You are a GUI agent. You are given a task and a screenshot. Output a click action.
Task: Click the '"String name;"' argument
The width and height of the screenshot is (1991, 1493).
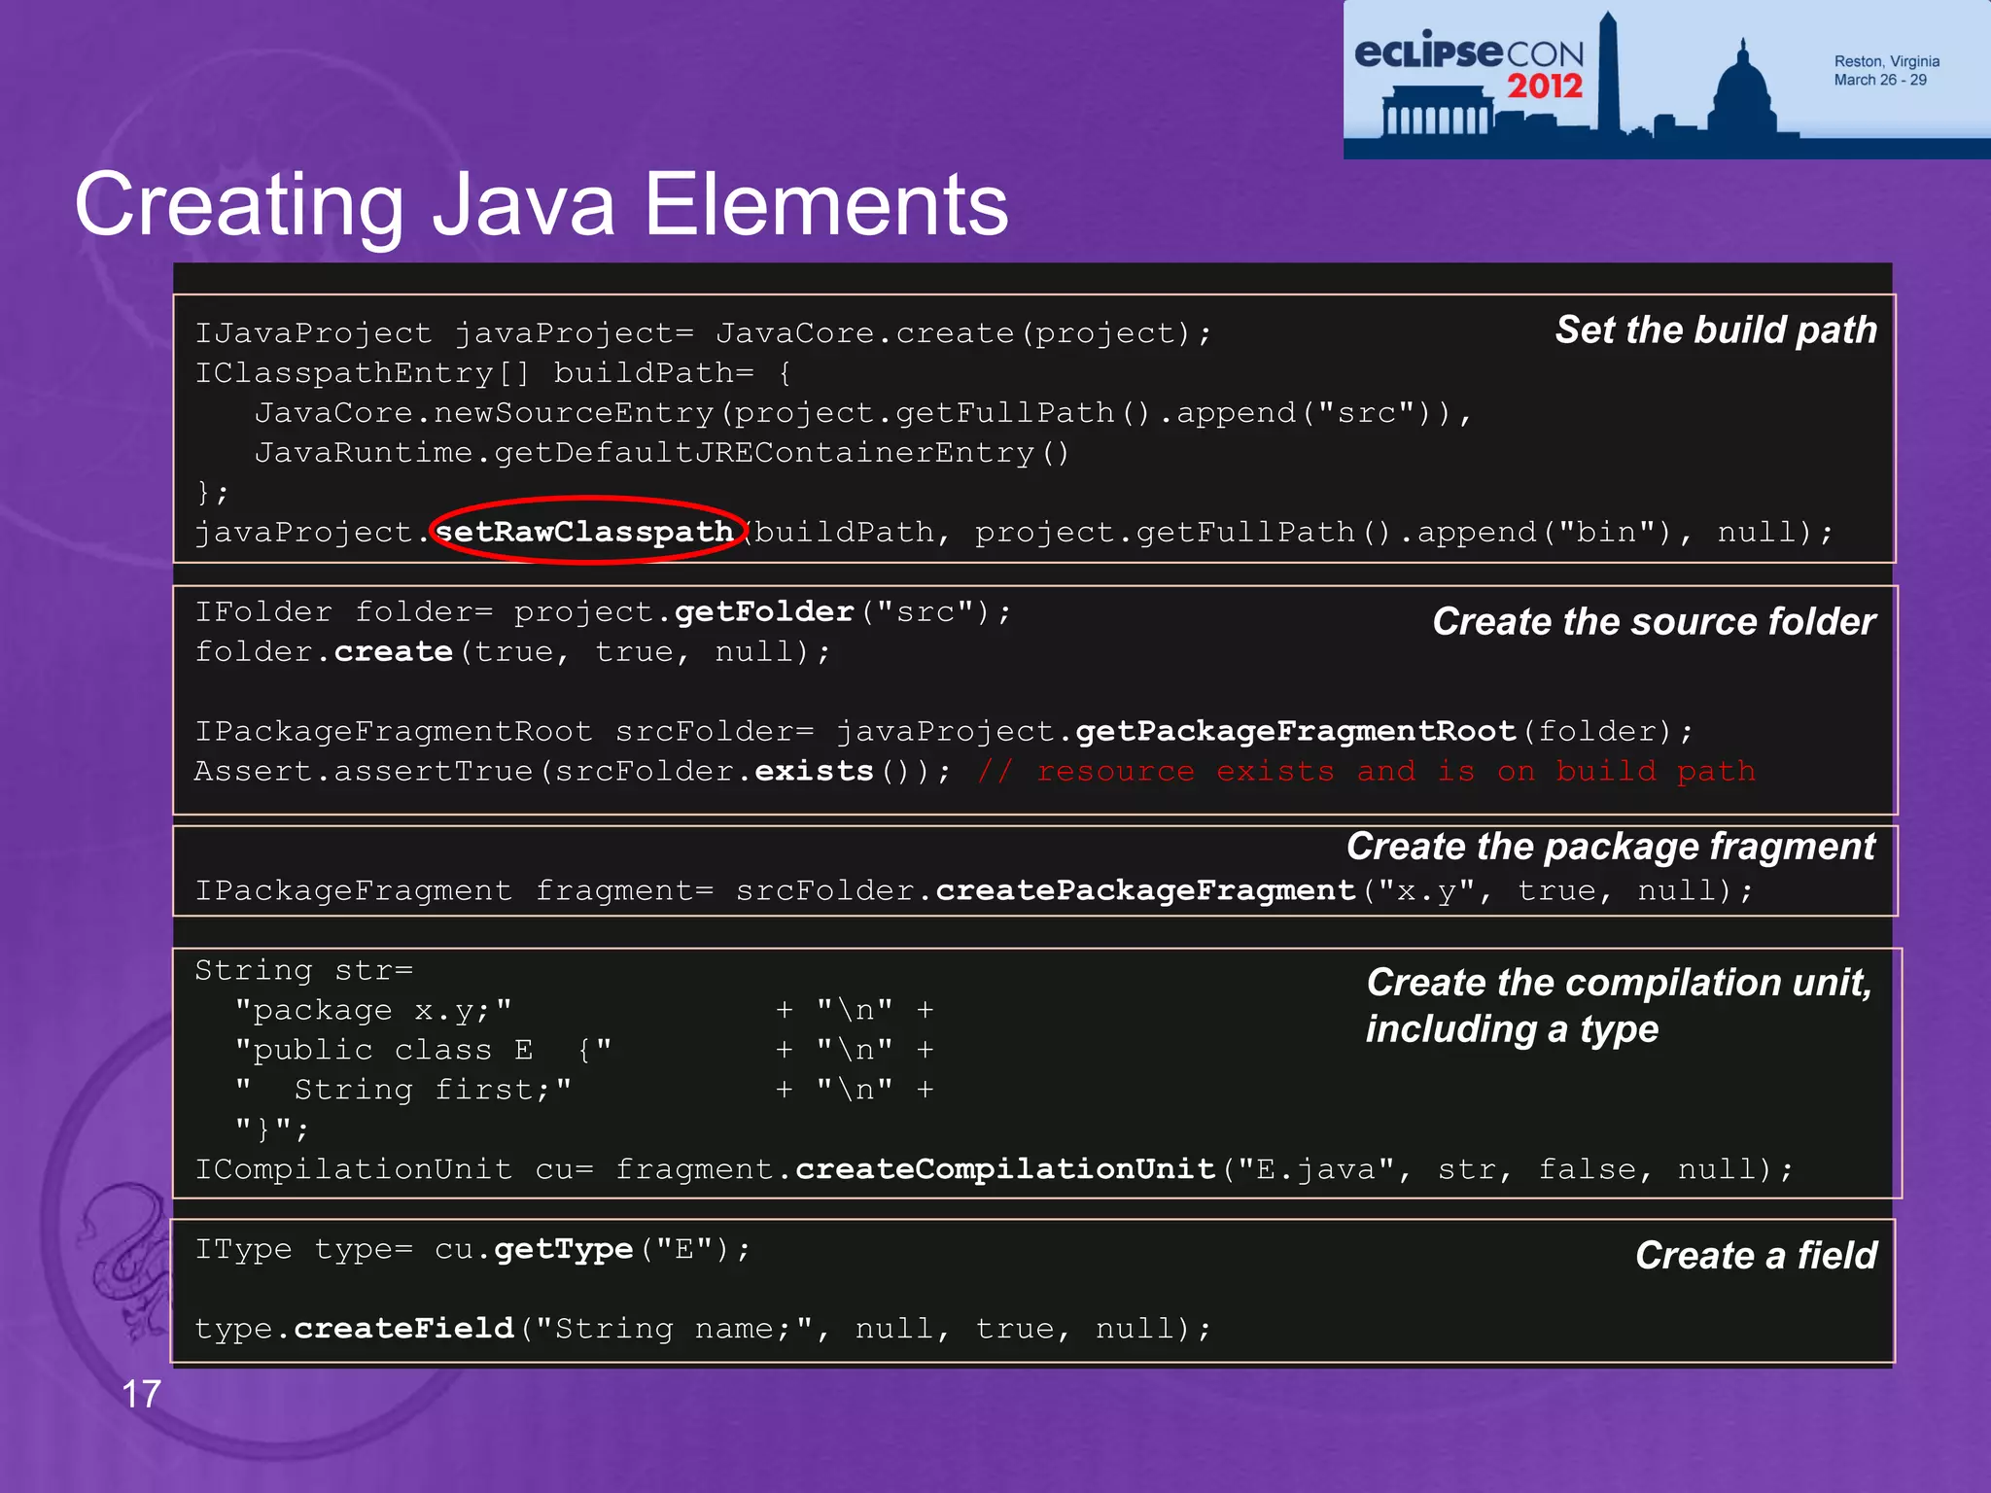pos(674,1329)
